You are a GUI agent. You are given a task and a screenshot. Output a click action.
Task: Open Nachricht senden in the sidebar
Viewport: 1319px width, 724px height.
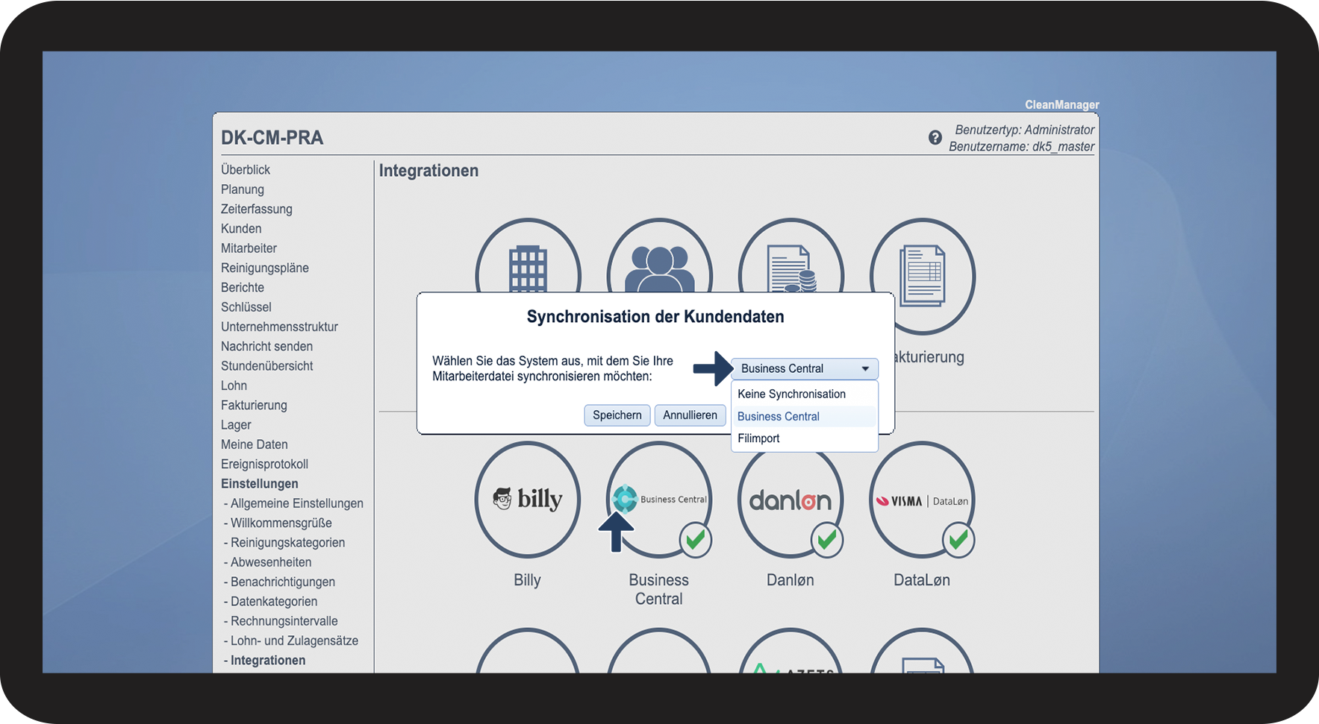[x=267, y=347]
